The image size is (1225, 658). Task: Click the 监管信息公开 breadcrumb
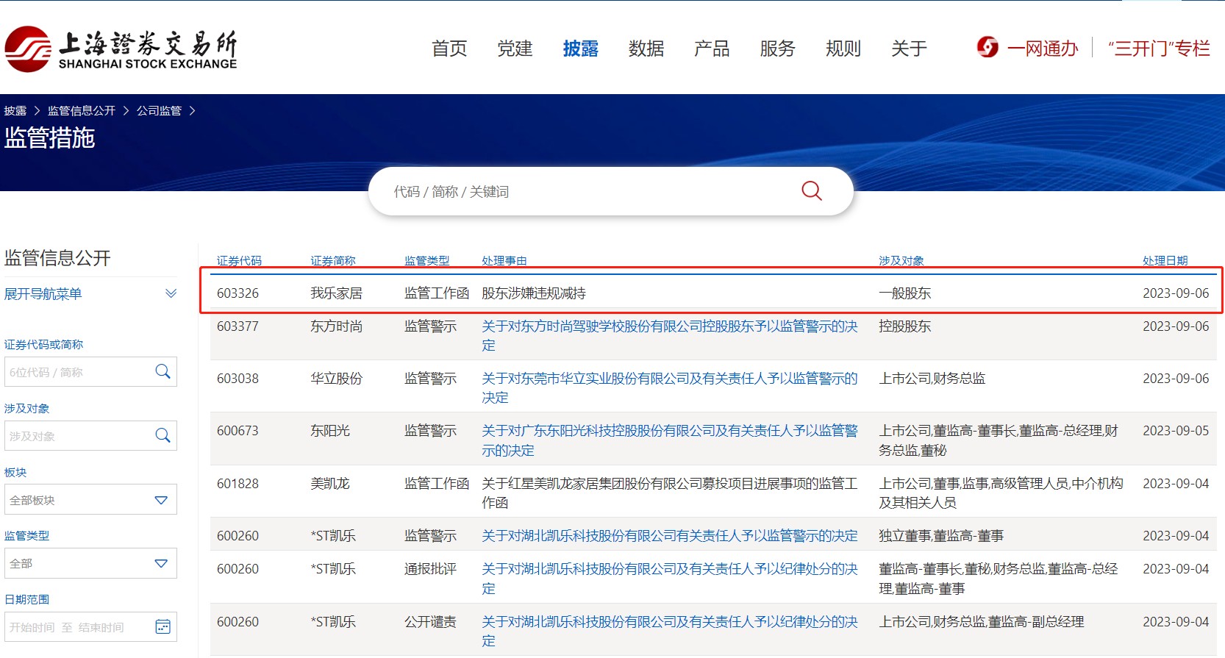(x=82, y=111)
